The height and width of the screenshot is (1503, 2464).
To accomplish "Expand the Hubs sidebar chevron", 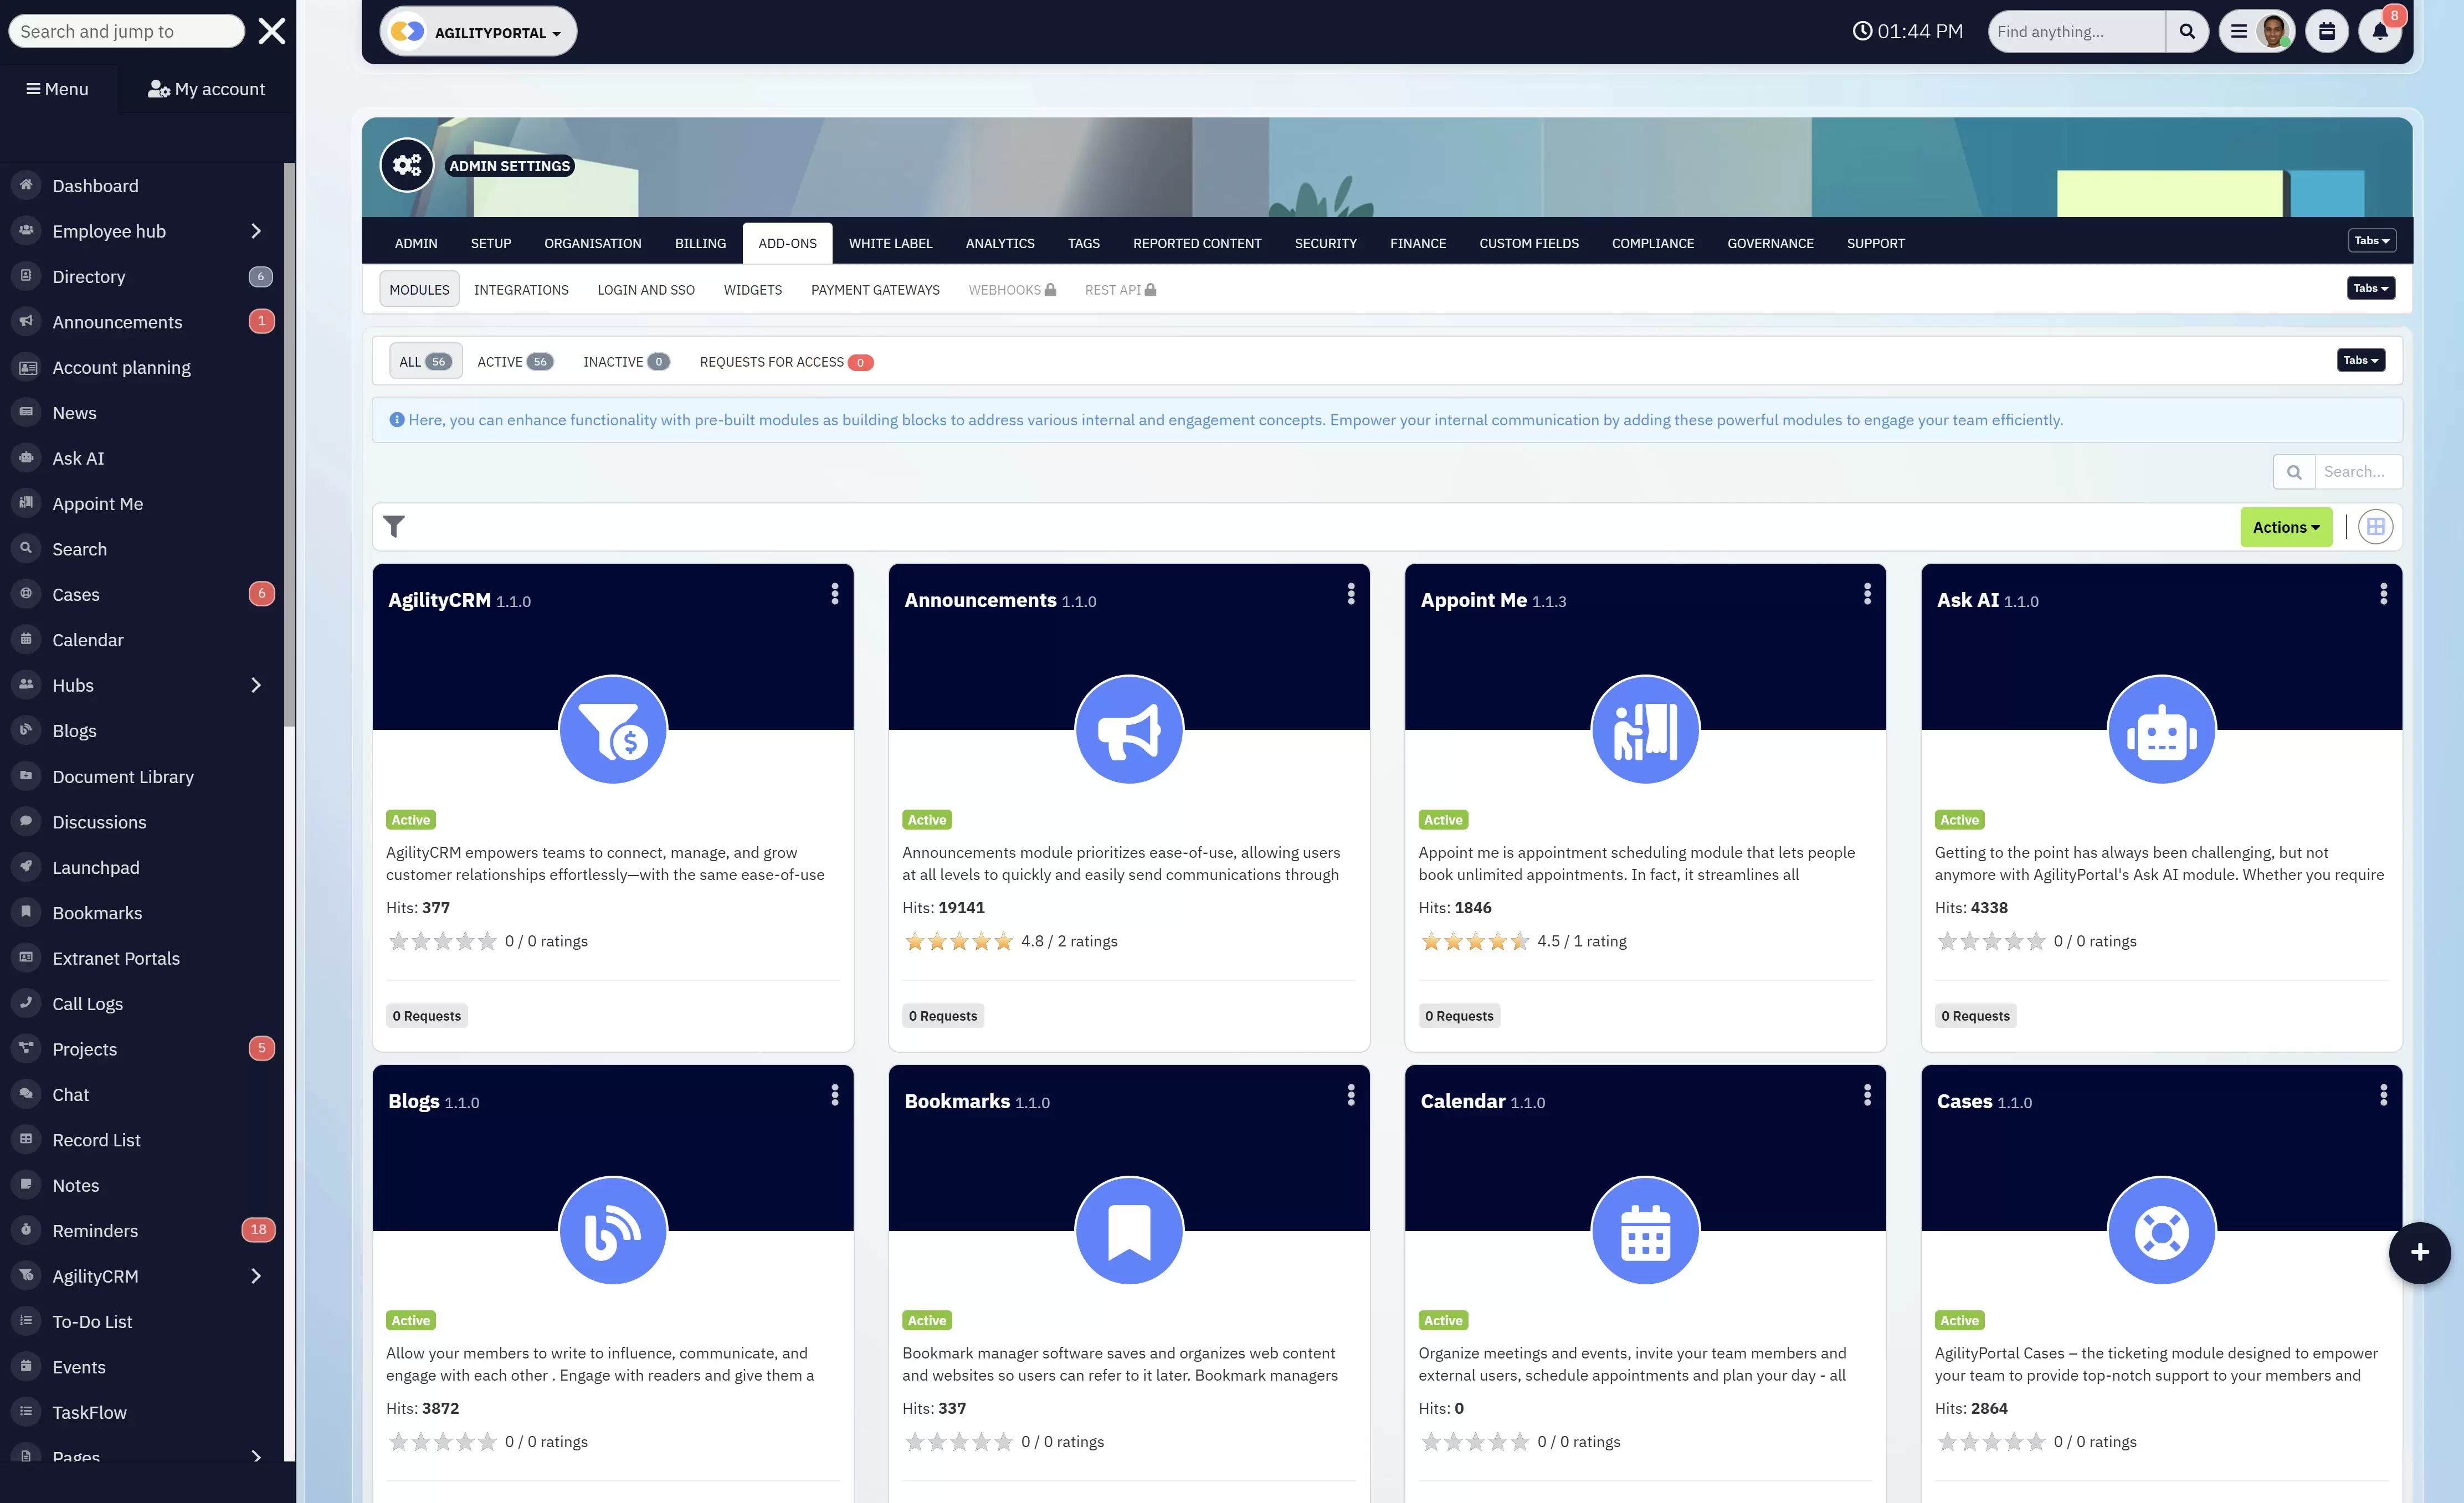I will (x=256, y=685).
